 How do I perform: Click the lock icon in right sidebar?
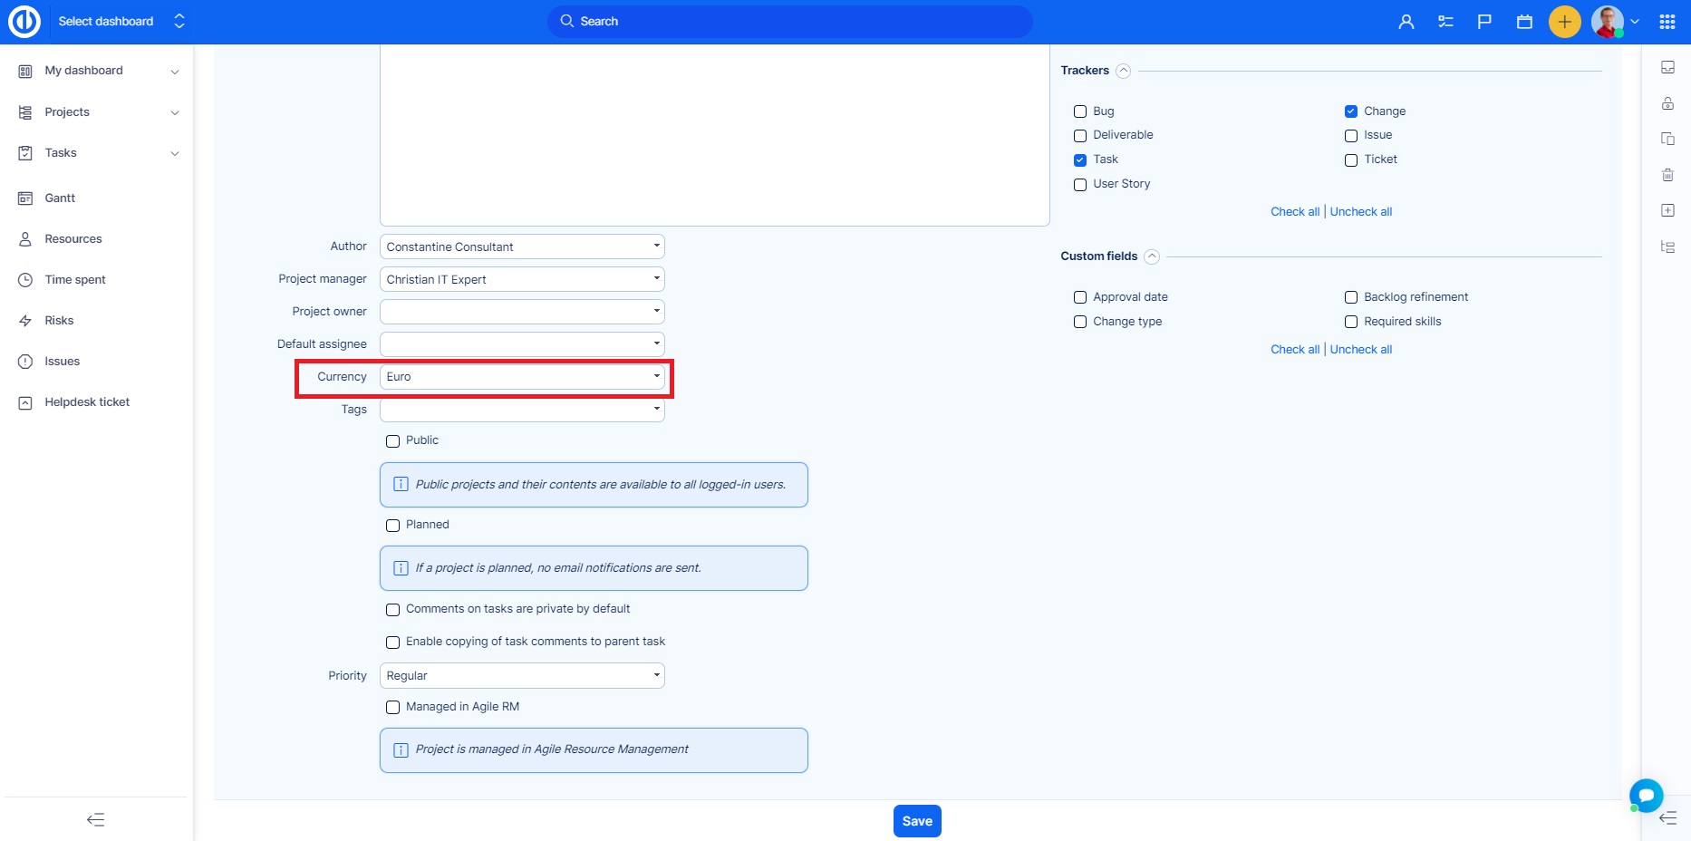coord(1667,103)
